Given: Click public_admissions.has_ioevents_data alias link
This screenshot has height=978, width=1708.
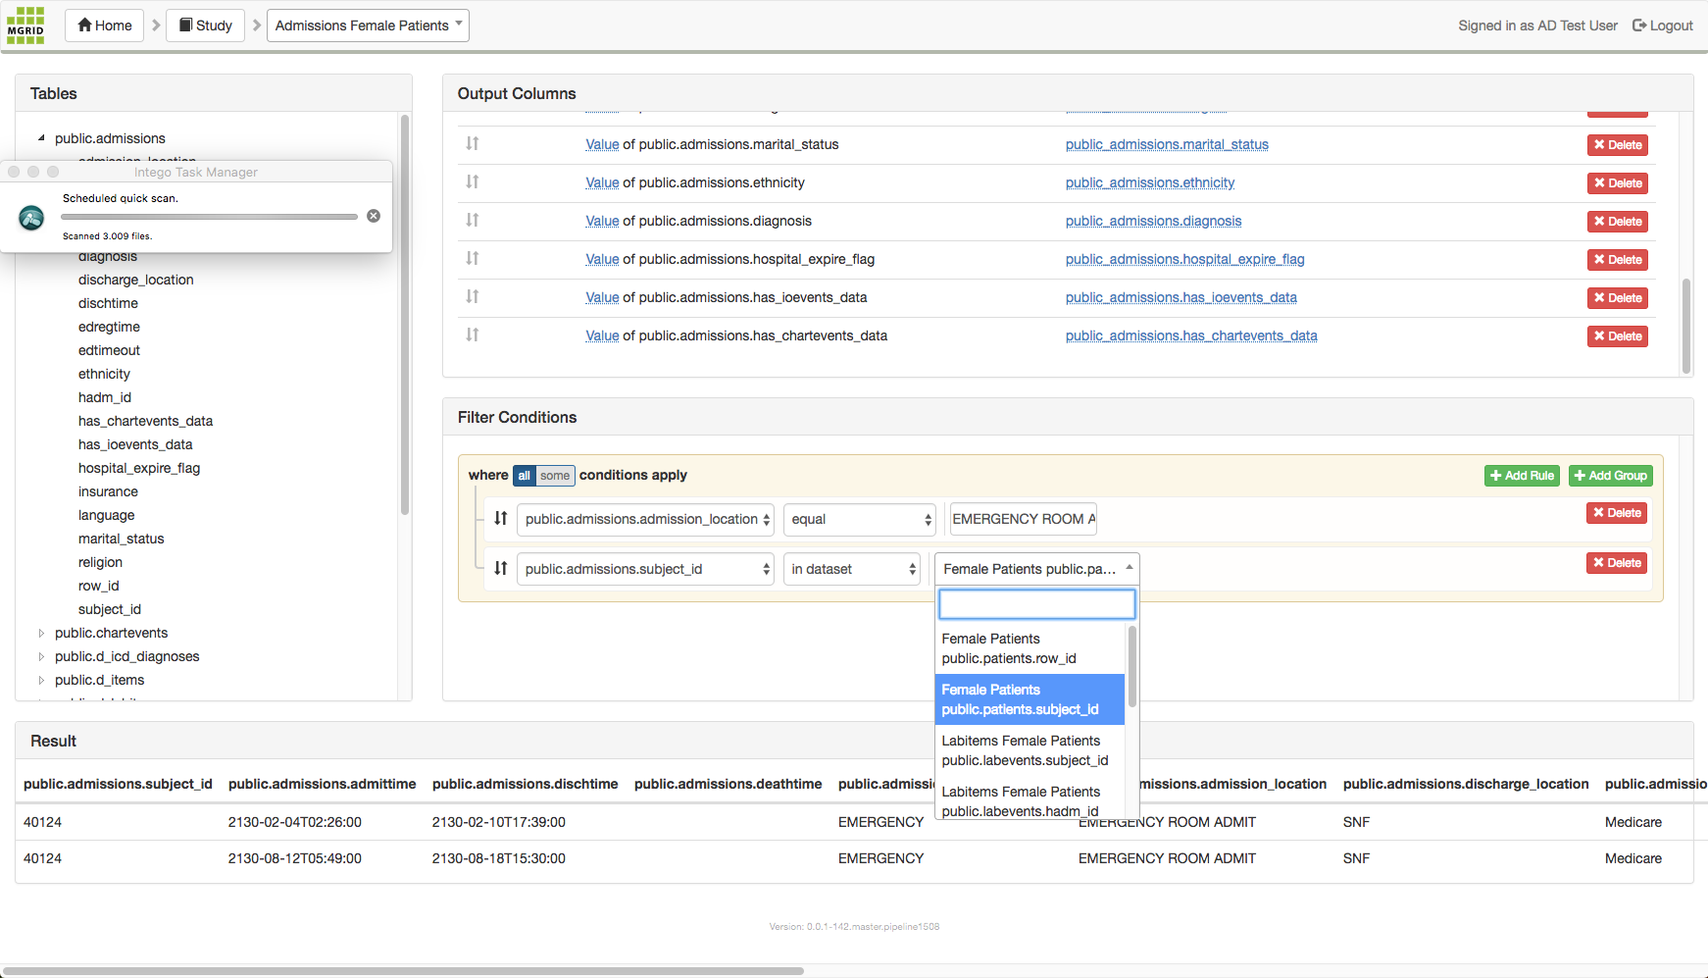Looking at the screenshot, I should coord(1181,297).
